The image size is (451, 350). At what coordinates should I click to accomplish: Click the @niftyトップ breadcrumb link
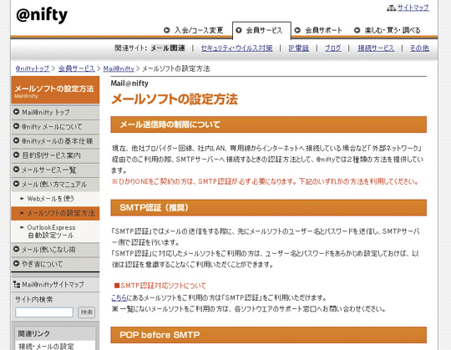33,68
